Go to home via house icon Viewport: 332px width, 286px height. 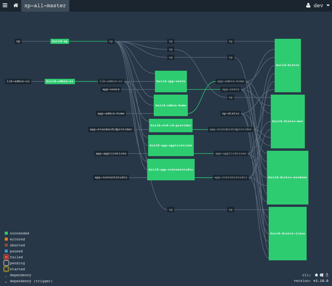pos(16,5)
